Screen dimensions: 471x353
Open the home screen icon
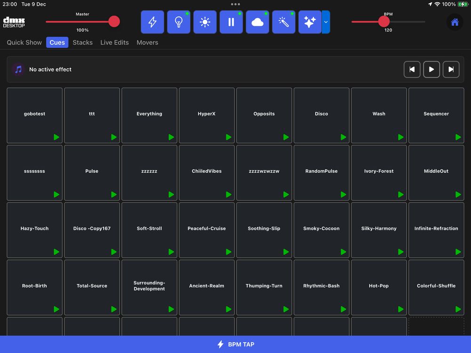tap(455, 22)
